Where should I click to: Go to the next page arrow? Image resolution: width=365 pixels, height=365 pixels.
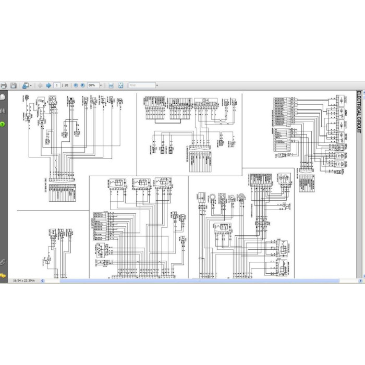pyautogui.click(x=48, y=86)
